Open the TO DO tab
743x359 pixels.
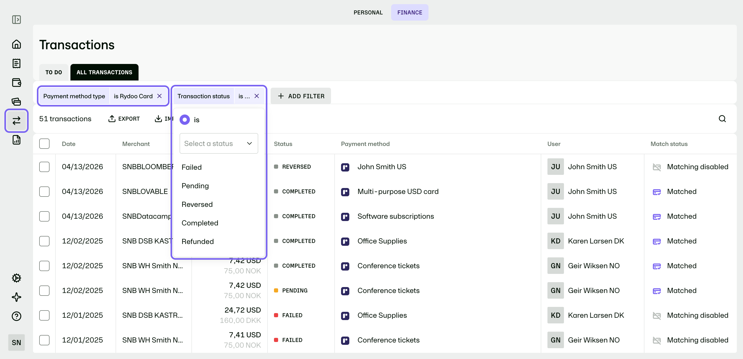tap(54, 72)
